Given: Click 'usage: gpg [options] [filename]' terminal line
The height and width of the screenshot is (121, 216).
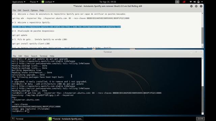Looking at the screenshot, I should 31,109.
